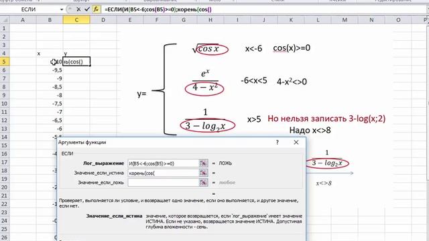Select row 1 header
429x241 pixels.
pyautogui.click(x=4, y=28)
